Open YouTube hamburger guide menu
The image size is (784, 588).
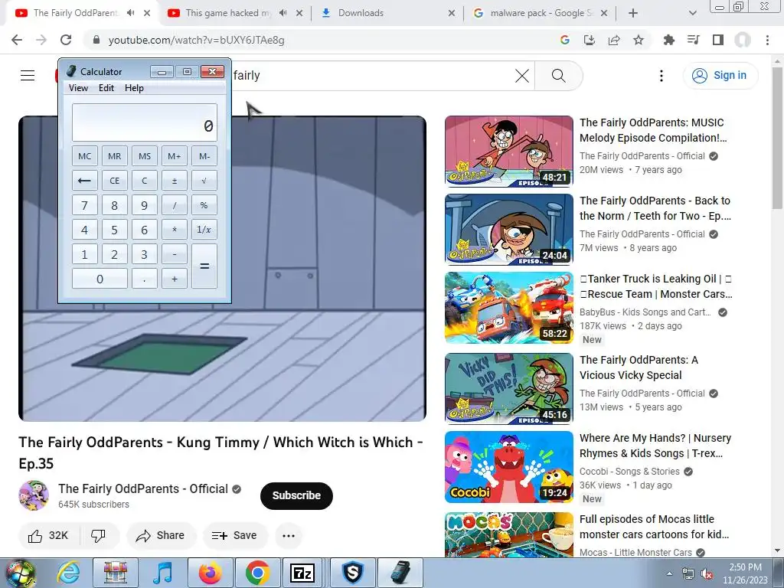click(28, 76)
